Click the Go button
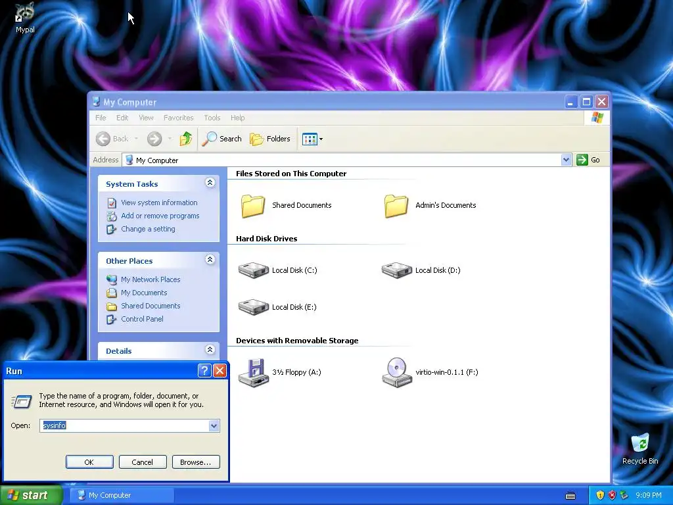673x505 pixels. coord(588,160)
